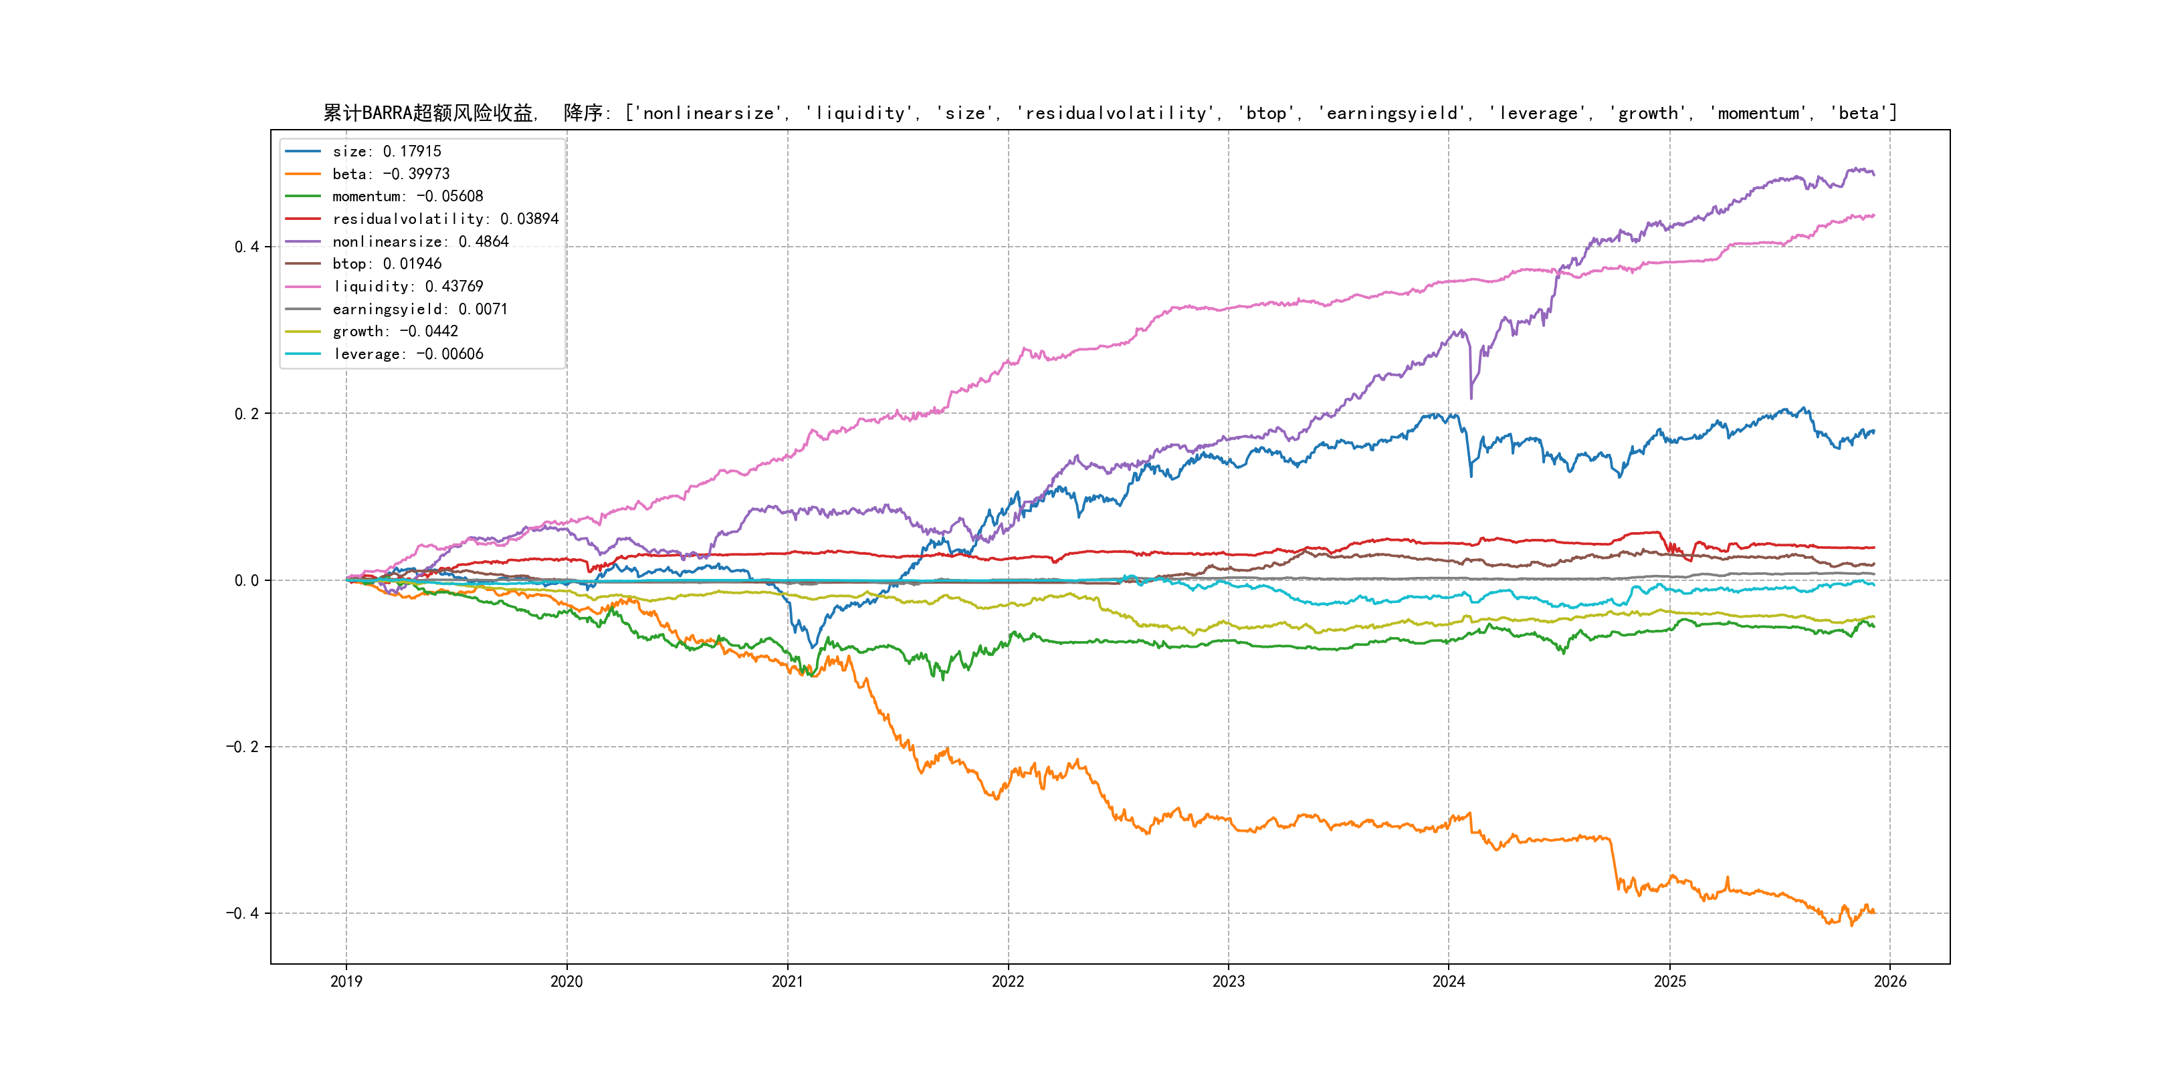
Task: Click the 2019 x-axis tick label
Action: click(346, 981)
